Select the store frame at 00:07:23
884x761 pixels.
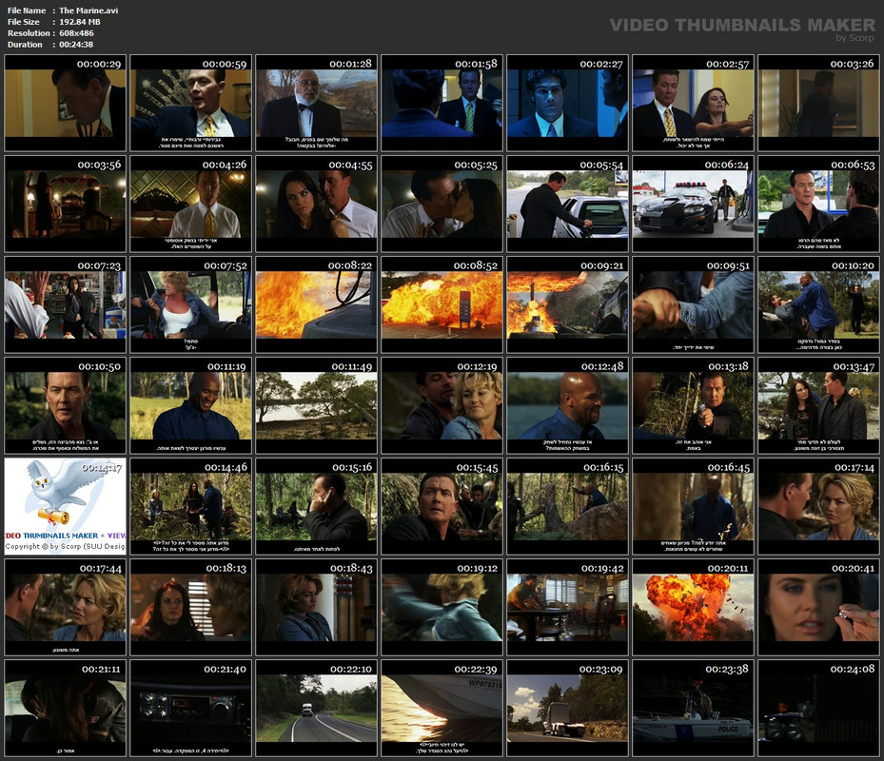(66, 305)
